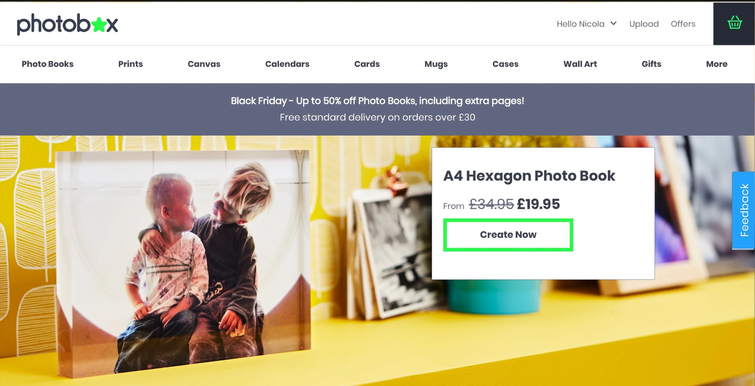Select Prints in the navigation bar
The width and height of the screenshot is (755, 386).
click(x=130, y=64)
